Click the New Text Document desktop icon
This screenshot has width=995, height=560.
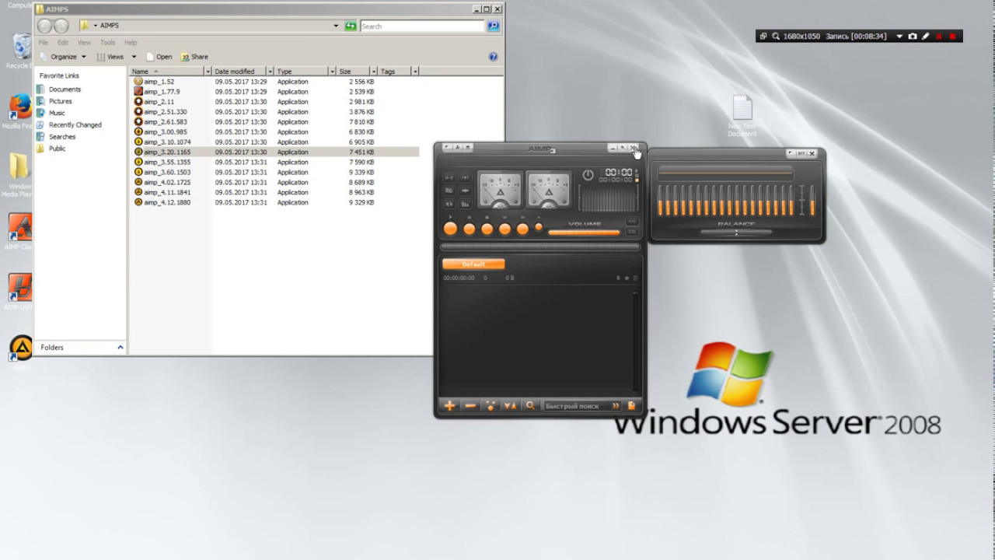[742, 117]
